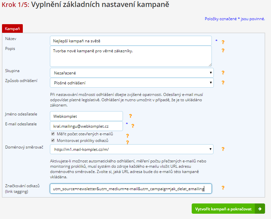Click the Měřit počet otevřených e-mailů label
The image size is (271, 219).
click(x=85, y=134)
